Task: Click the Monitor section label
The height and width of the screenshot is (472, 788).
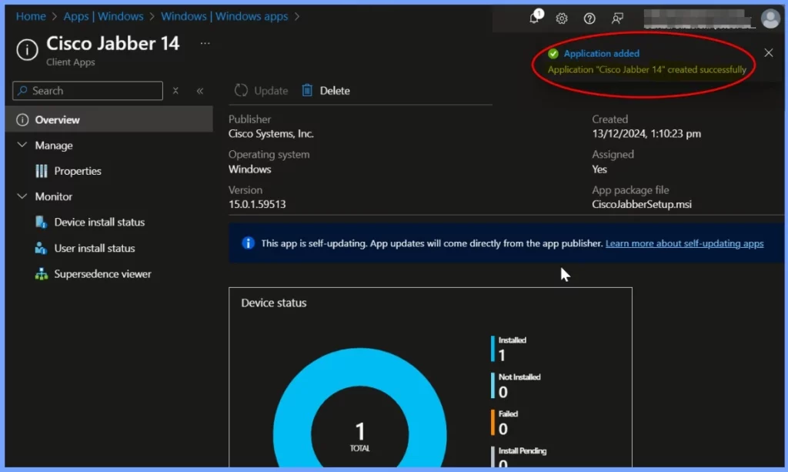Action: point(54,196)
